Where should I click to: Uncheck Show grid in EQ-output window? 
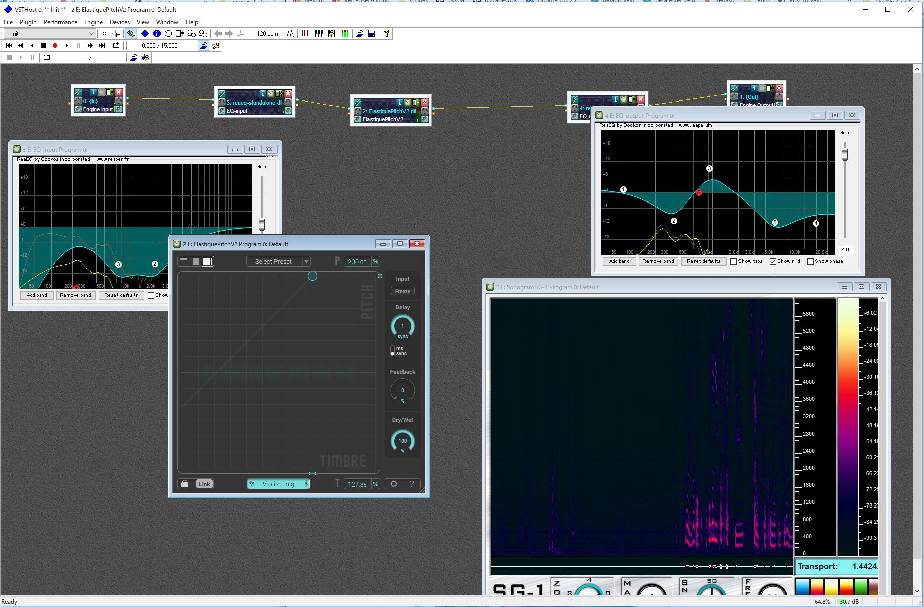click(x=773, y=261)
